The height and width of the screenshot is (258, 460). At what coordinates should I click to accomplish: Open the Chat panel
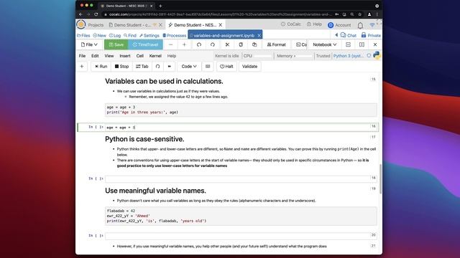[x=348, y=35]
